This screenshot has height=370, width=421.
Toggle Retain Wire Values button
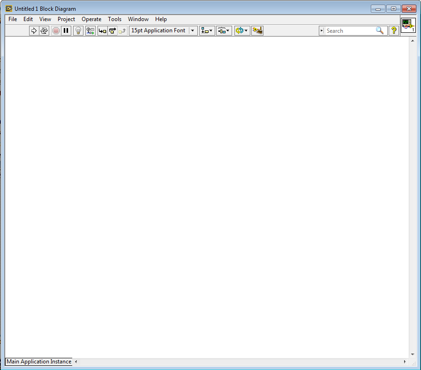point(90,30)
